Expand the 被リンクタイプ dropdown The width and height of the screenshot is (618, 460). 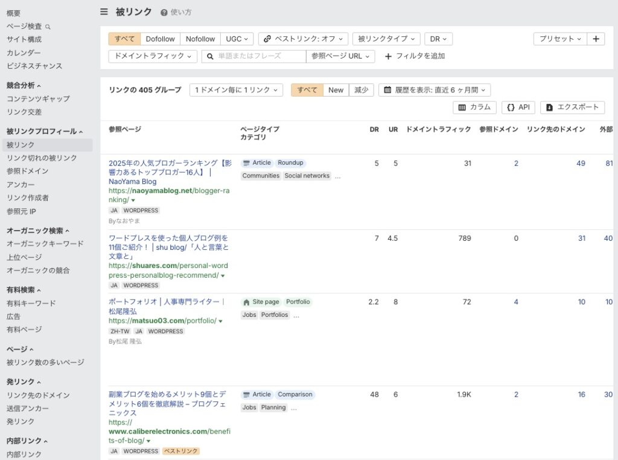pos(386,38)
